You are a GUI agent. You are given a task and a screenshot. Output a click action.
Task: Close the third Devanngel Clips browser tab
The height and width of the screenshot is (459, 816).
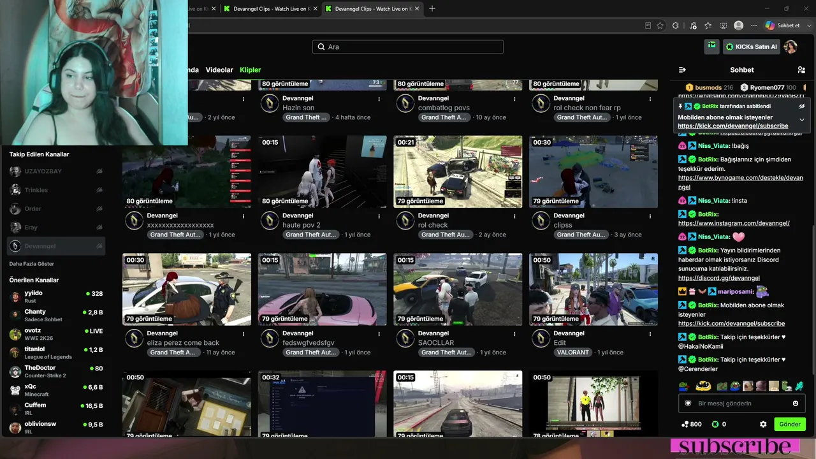pyautogui.click(x=416, y=8)
